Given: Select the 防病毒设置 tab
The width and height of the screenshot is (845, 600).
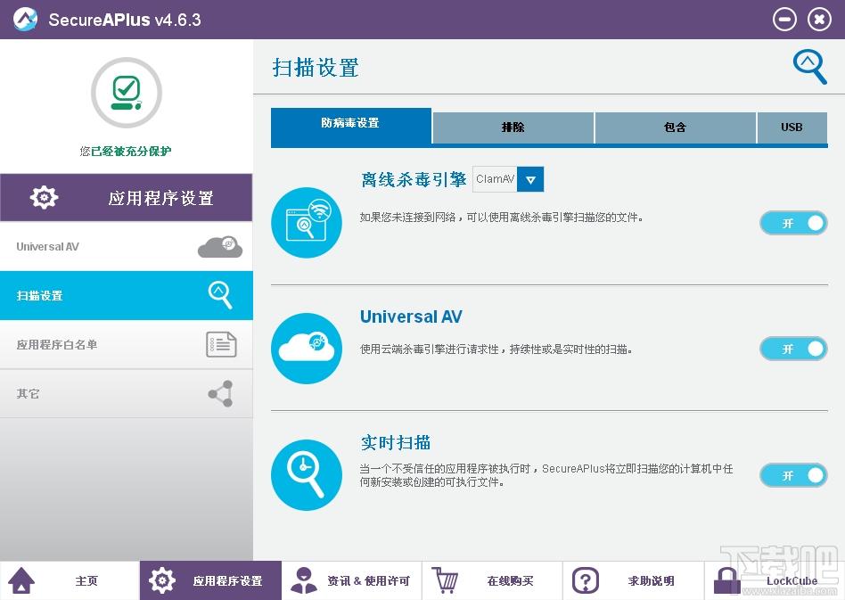Looking at the screenshot, I should point(351,126).
